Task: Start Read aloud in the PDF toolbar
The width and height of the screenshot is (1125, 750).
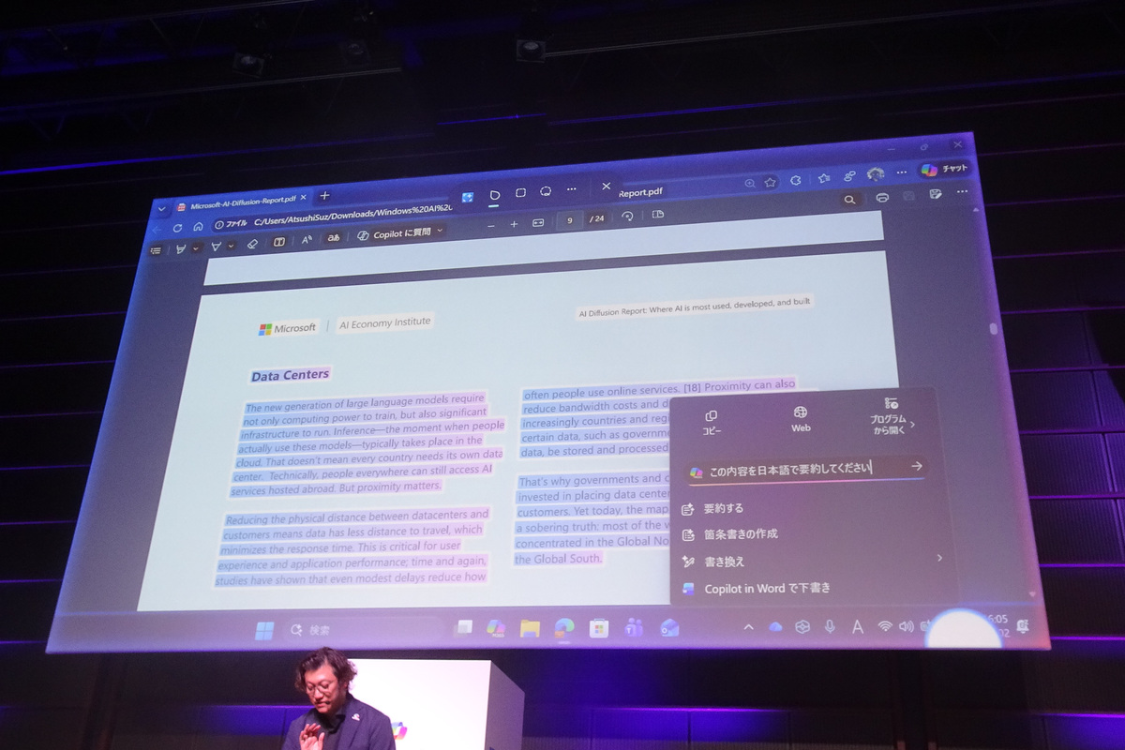Action: click(307, 240)
